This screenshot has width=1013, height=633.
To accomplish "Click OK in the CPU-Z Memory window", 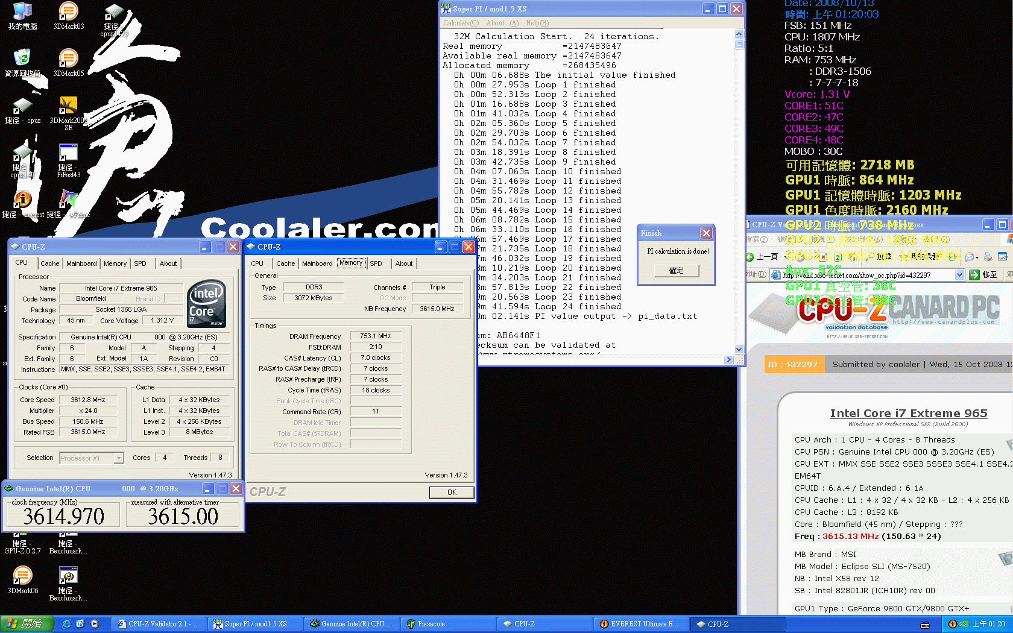I will [x=452, y=493].
